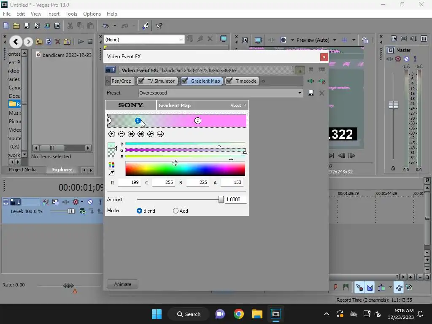432x324 pixels.
Task: Click gradient control point 2
Action: (x=197, y=121)
